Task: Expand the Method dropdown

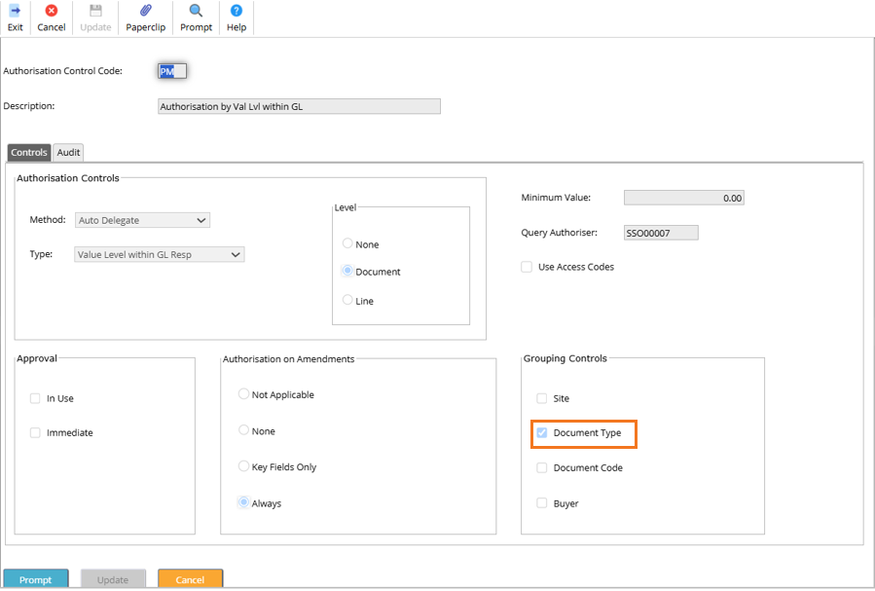Action: [x=142, y=220]
